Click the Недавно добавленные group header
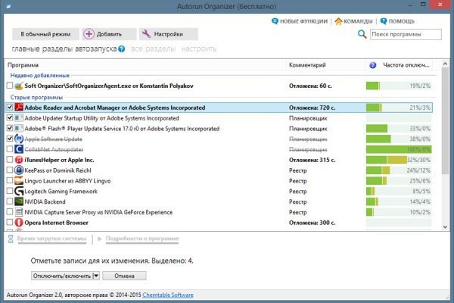 [x=40, y=76]
